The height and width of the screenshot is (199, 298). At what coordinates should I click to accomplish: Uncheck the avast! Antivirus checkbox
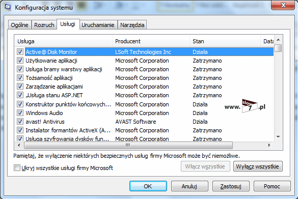click(x=20, y=122)
